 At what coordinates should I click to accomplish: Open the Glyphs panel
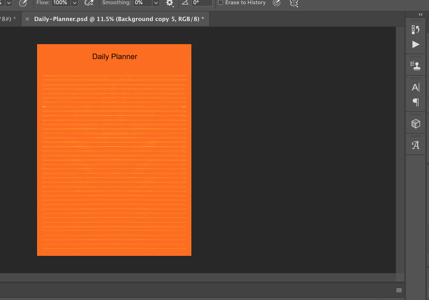(x=415, y=144)
